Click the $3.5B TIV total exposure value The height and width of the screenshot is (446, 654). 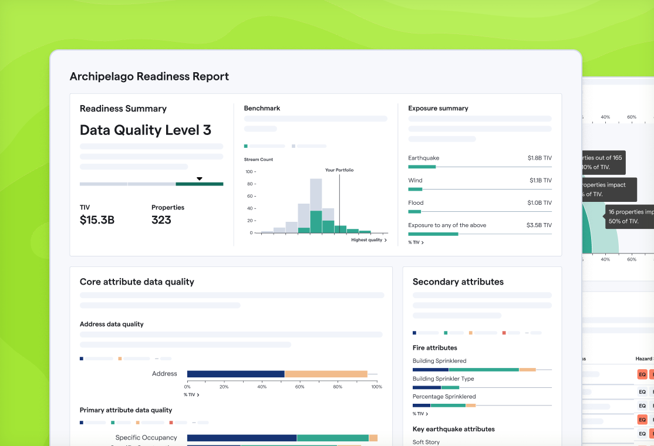[x=540, y=225]
